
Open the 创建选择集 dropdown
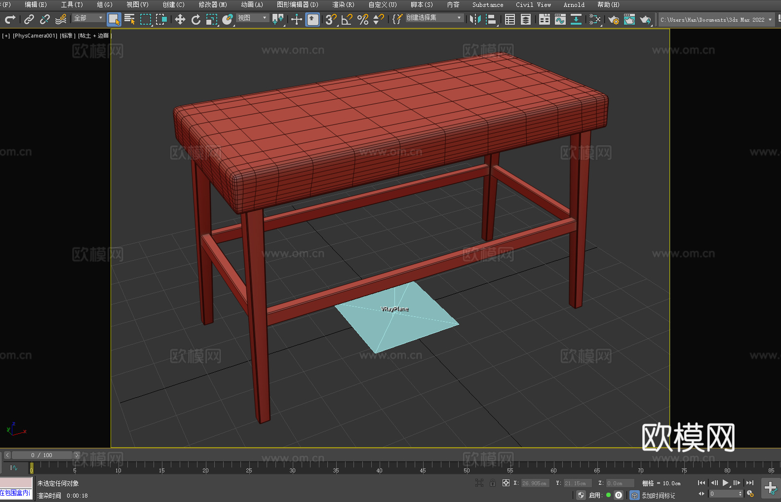coord(434,18)
